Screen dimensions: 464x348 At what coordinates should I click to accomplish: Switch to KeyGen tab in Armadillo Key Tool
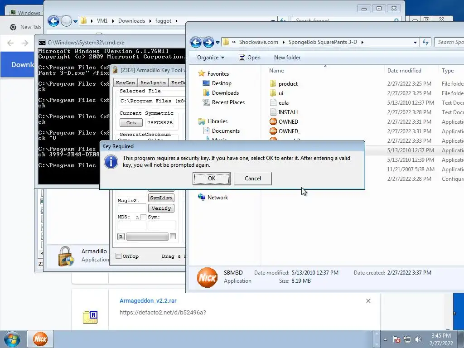pyautogui.click(x=126, y=82)
